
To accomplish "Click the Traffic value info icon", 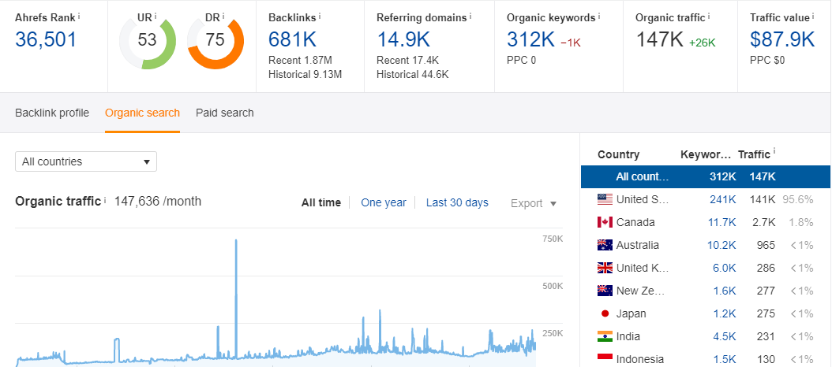I will pos(813,17).
